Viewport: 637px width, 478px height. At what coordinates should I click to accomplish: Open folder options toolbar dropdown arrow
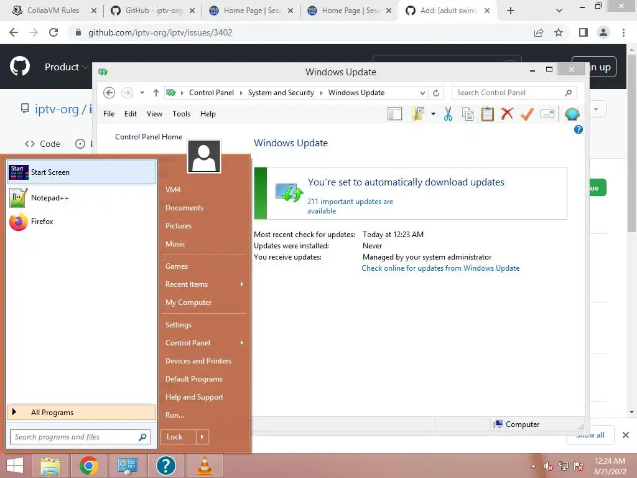tap(433, 115)
